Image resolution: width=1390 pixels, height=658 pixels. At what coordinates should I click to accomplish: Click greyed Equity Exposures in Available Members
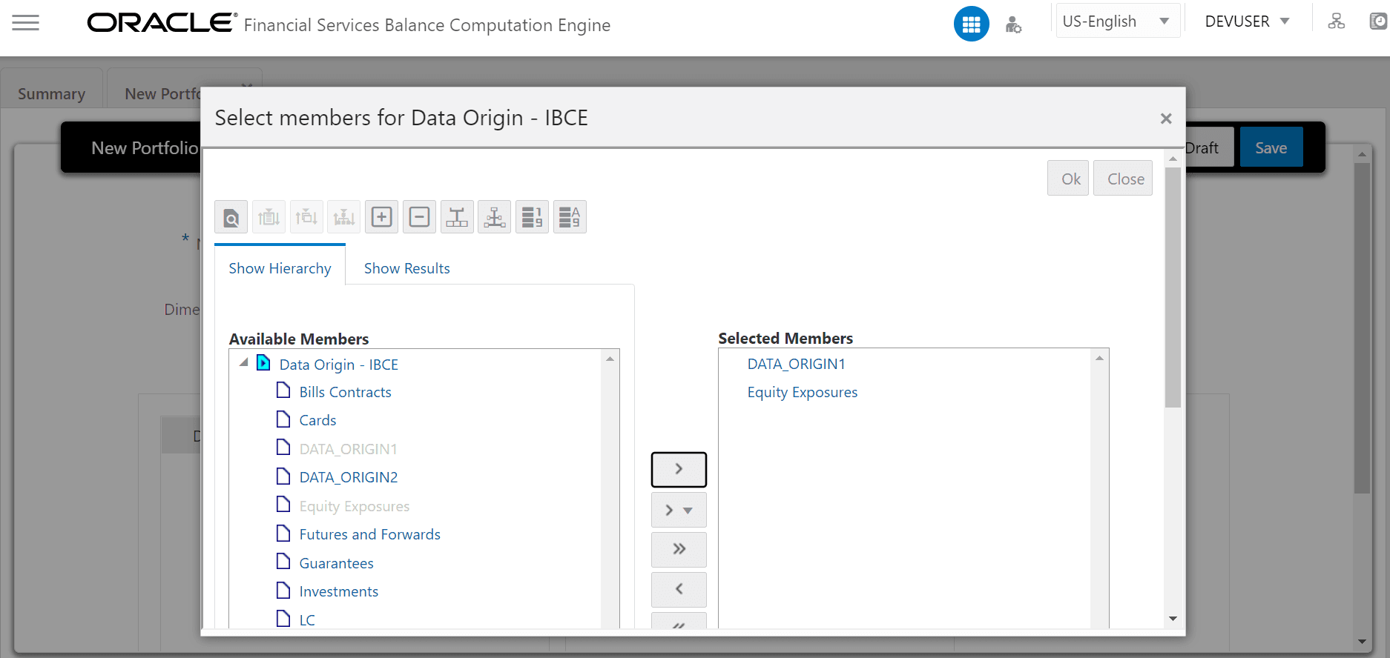click(355, 506)
